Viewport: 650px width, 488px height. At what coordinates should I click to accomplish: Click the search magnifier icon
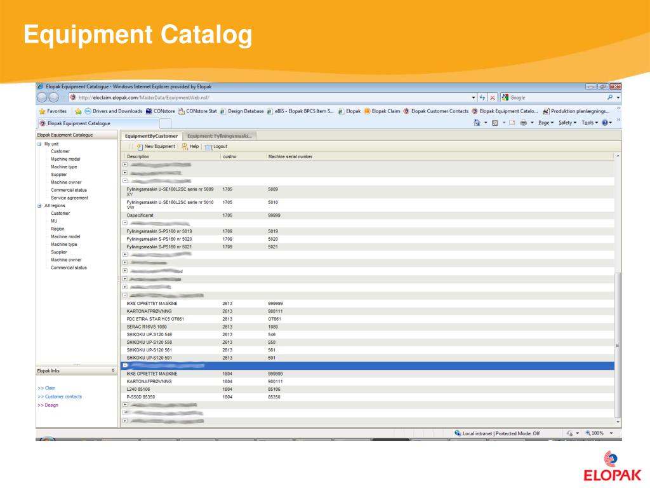(610, 97)
